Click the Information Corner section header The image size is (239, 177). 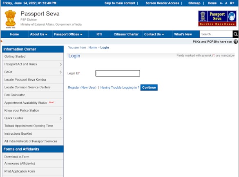pos(33,49)
